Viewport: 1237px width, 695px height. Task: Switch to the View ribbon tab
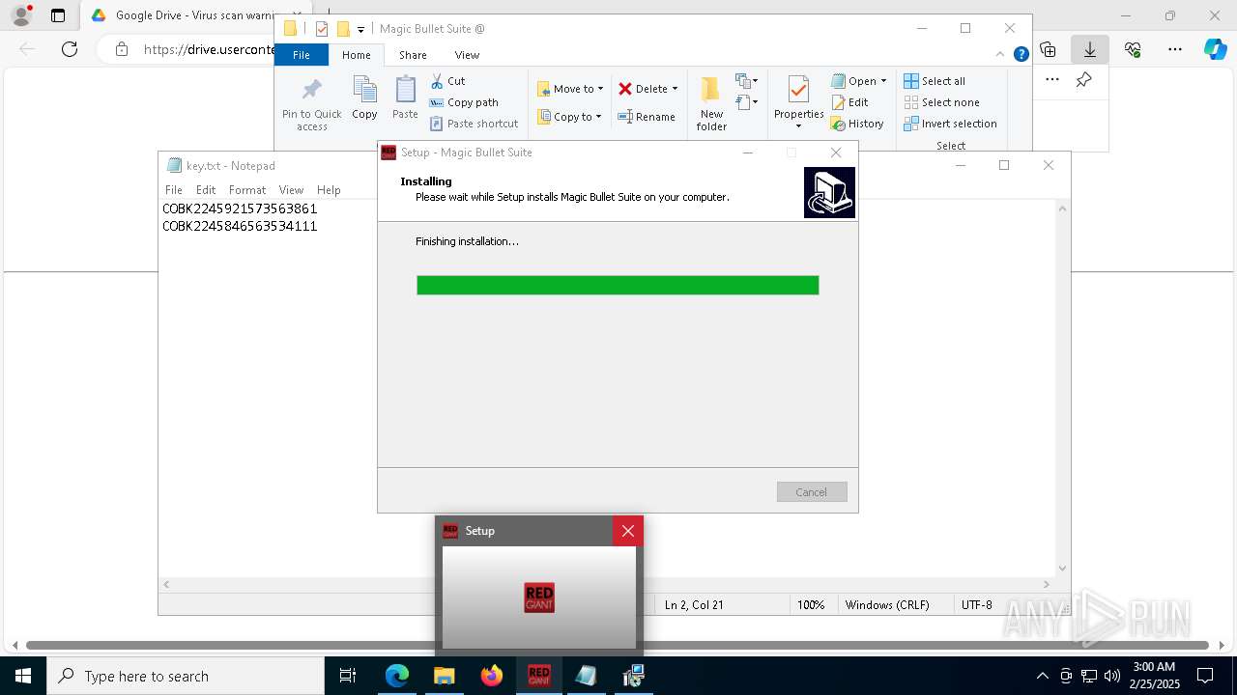(467, 55)
